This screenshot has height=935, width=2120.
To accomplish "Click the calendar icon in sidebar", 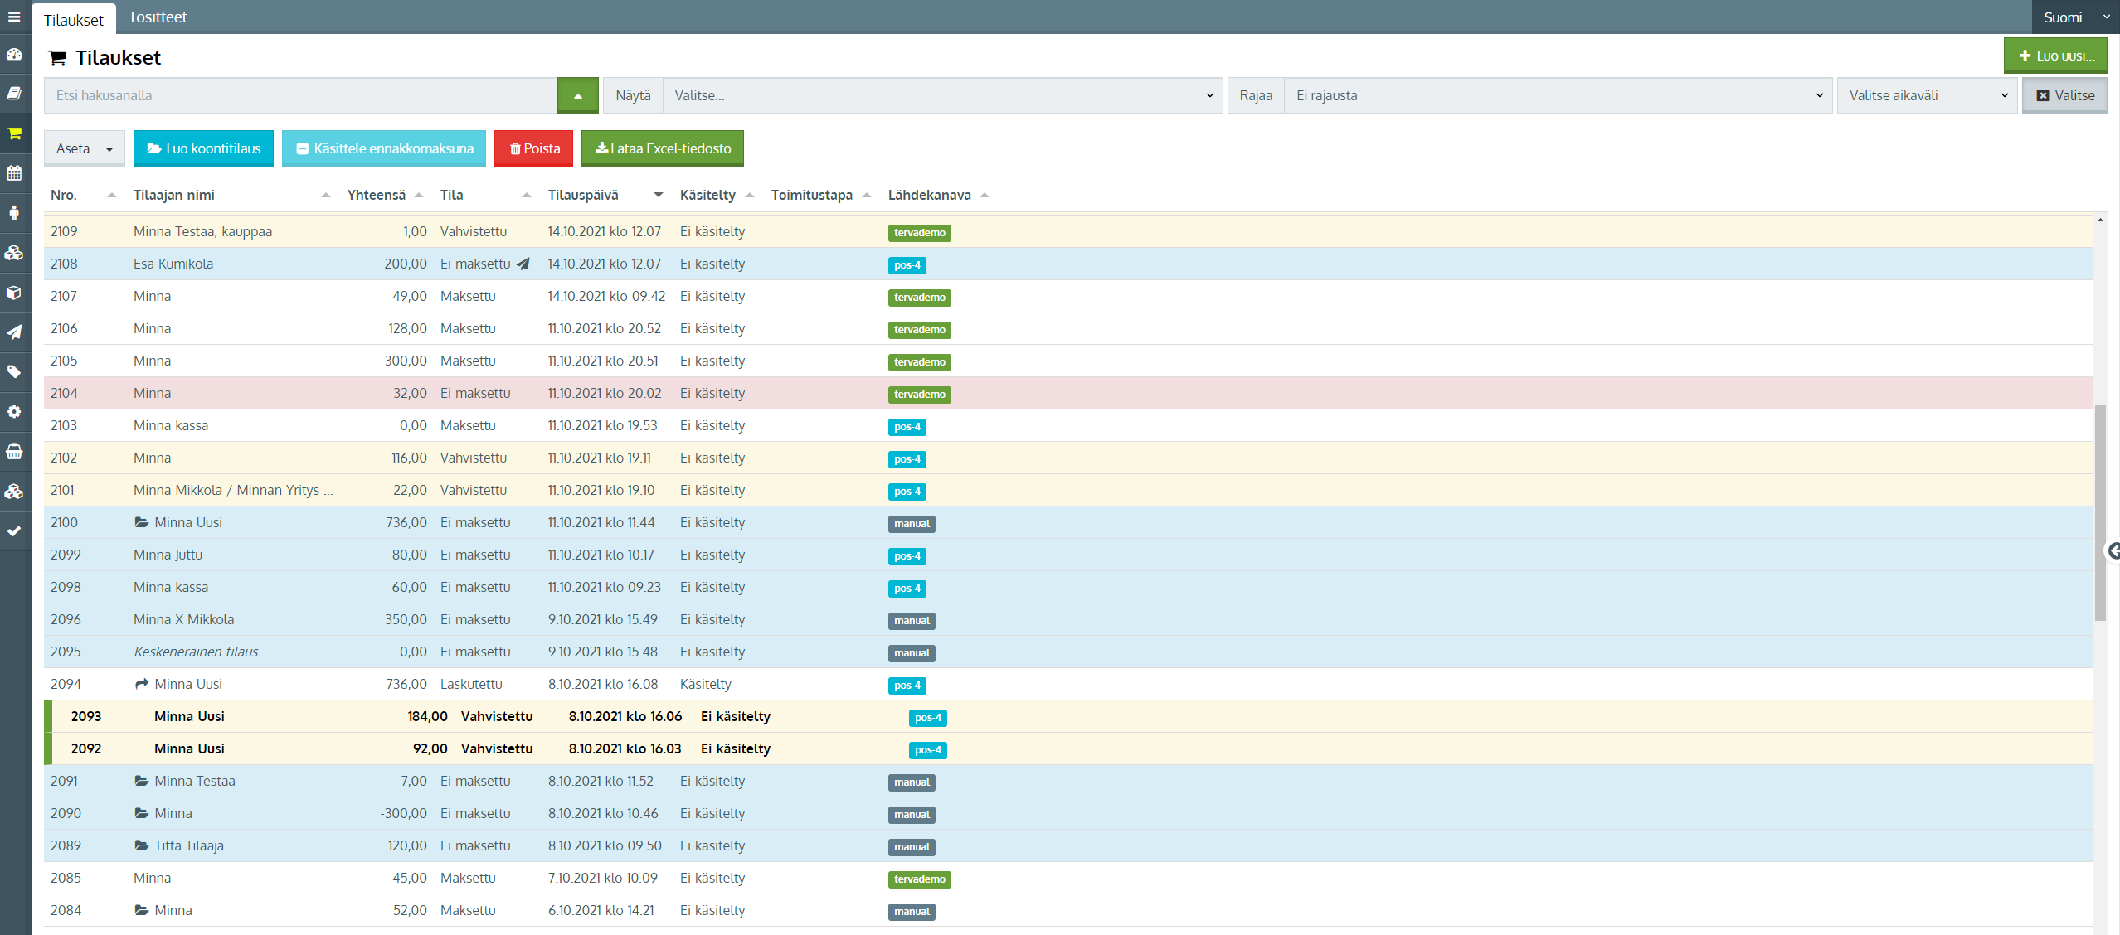I will click(x=14, y=173).
